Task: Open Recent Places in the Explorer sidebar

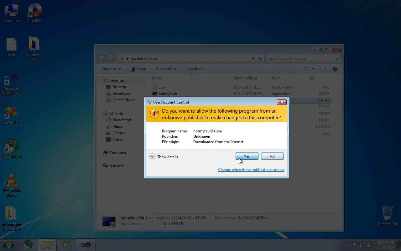Action: point(120,100)
